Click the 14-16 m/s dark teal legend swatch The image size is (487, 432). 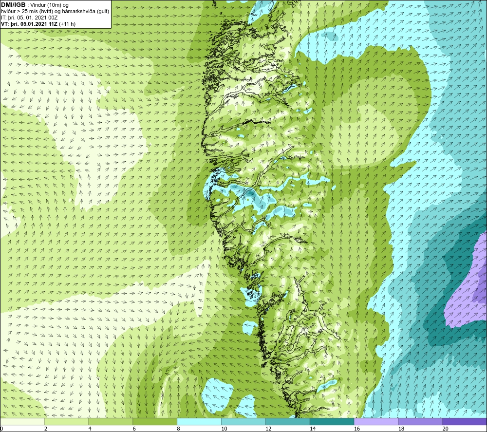click(332, 421)
